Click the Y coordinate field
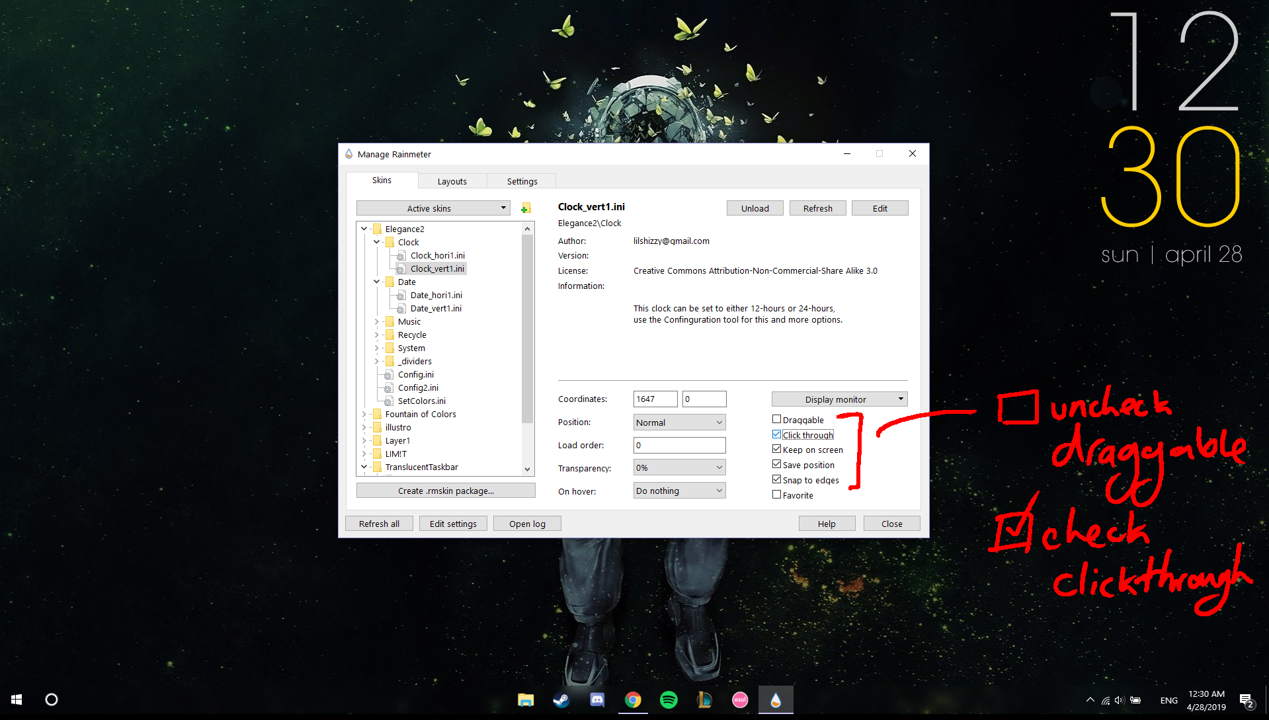The image size is (1269, 720). tap(704, 399)
